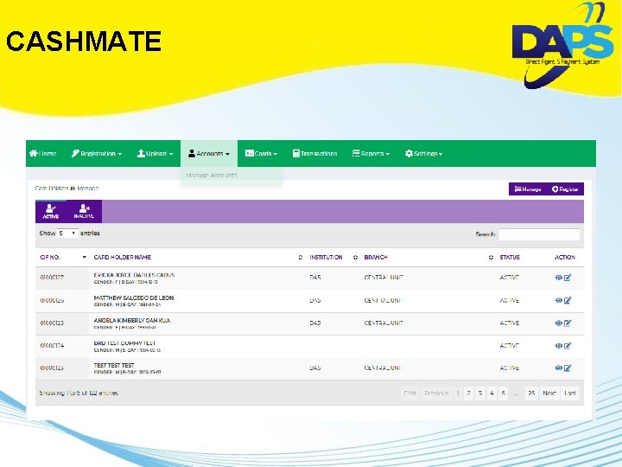
Task: Click the Reports list icon
Action: (x=356, y=153)
